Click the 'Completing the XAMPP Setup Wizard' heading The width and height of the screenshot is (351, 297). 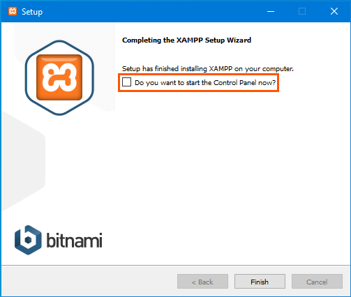(186, 40)
